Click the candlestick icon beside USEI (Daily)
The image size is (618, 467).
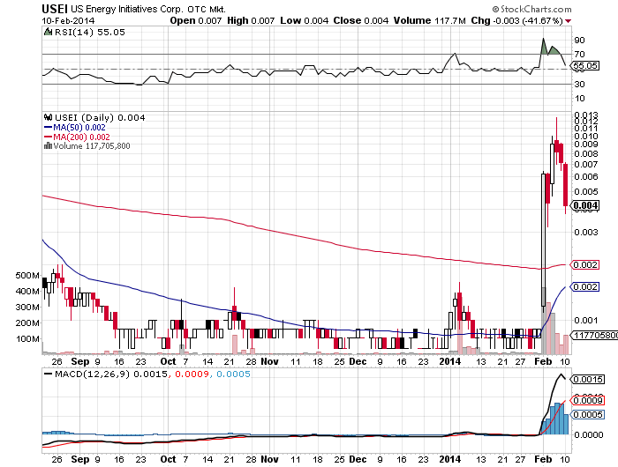point(48,117)
